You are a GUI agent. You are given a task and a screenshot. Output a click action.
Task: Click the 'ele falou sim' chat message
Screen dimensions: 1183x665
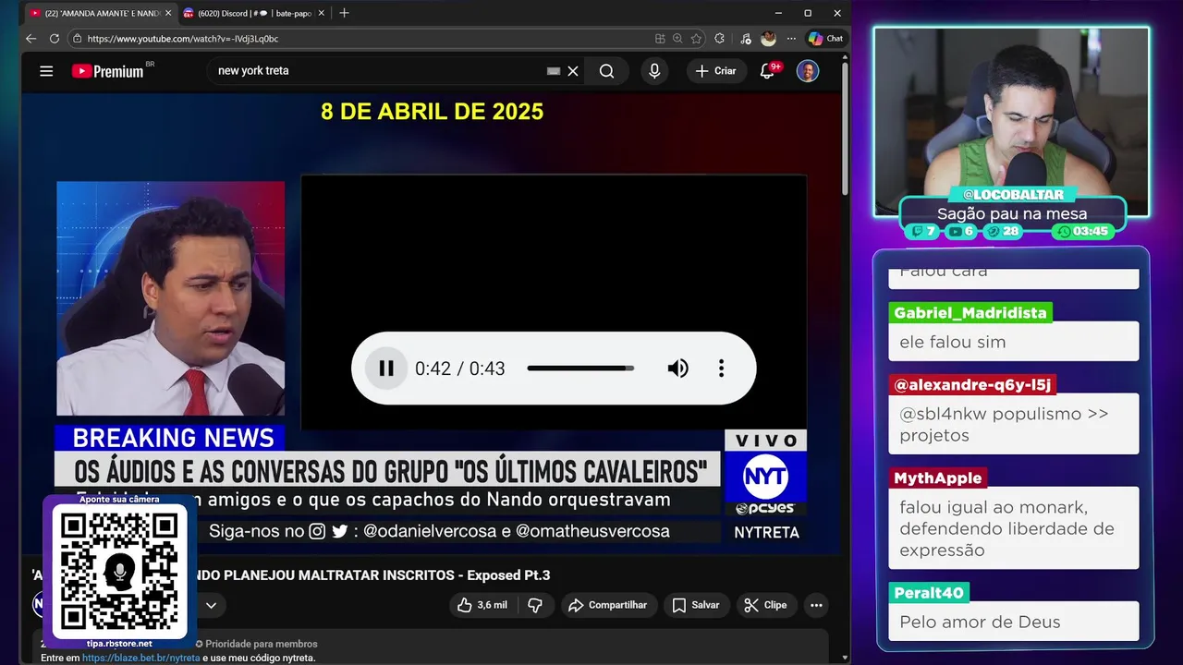[1014, 342]
